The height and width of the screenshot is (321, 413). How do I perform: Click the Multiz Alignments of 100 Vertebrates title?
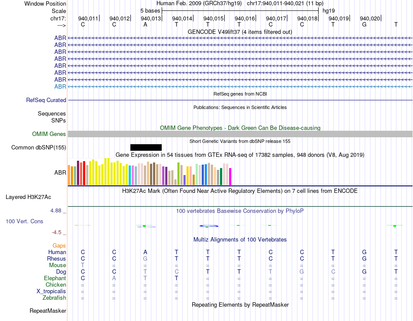tap(240, 240)
